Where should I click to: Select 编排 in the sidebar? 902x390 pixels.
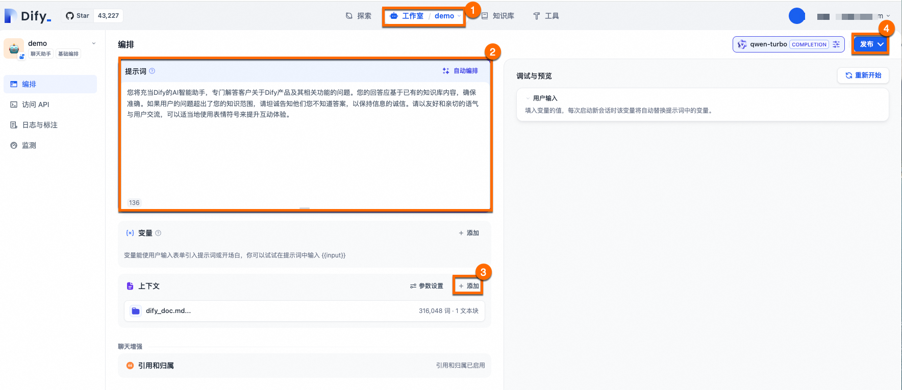click(50, 84)
